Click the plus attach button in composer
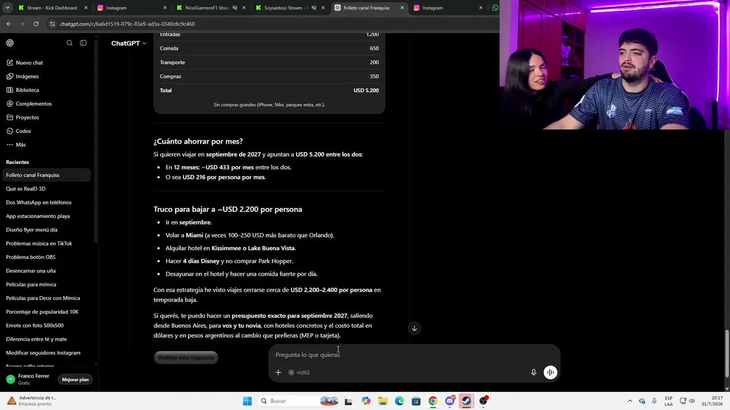The height and width of the screenshot is (410, 730). pos(278,372)
